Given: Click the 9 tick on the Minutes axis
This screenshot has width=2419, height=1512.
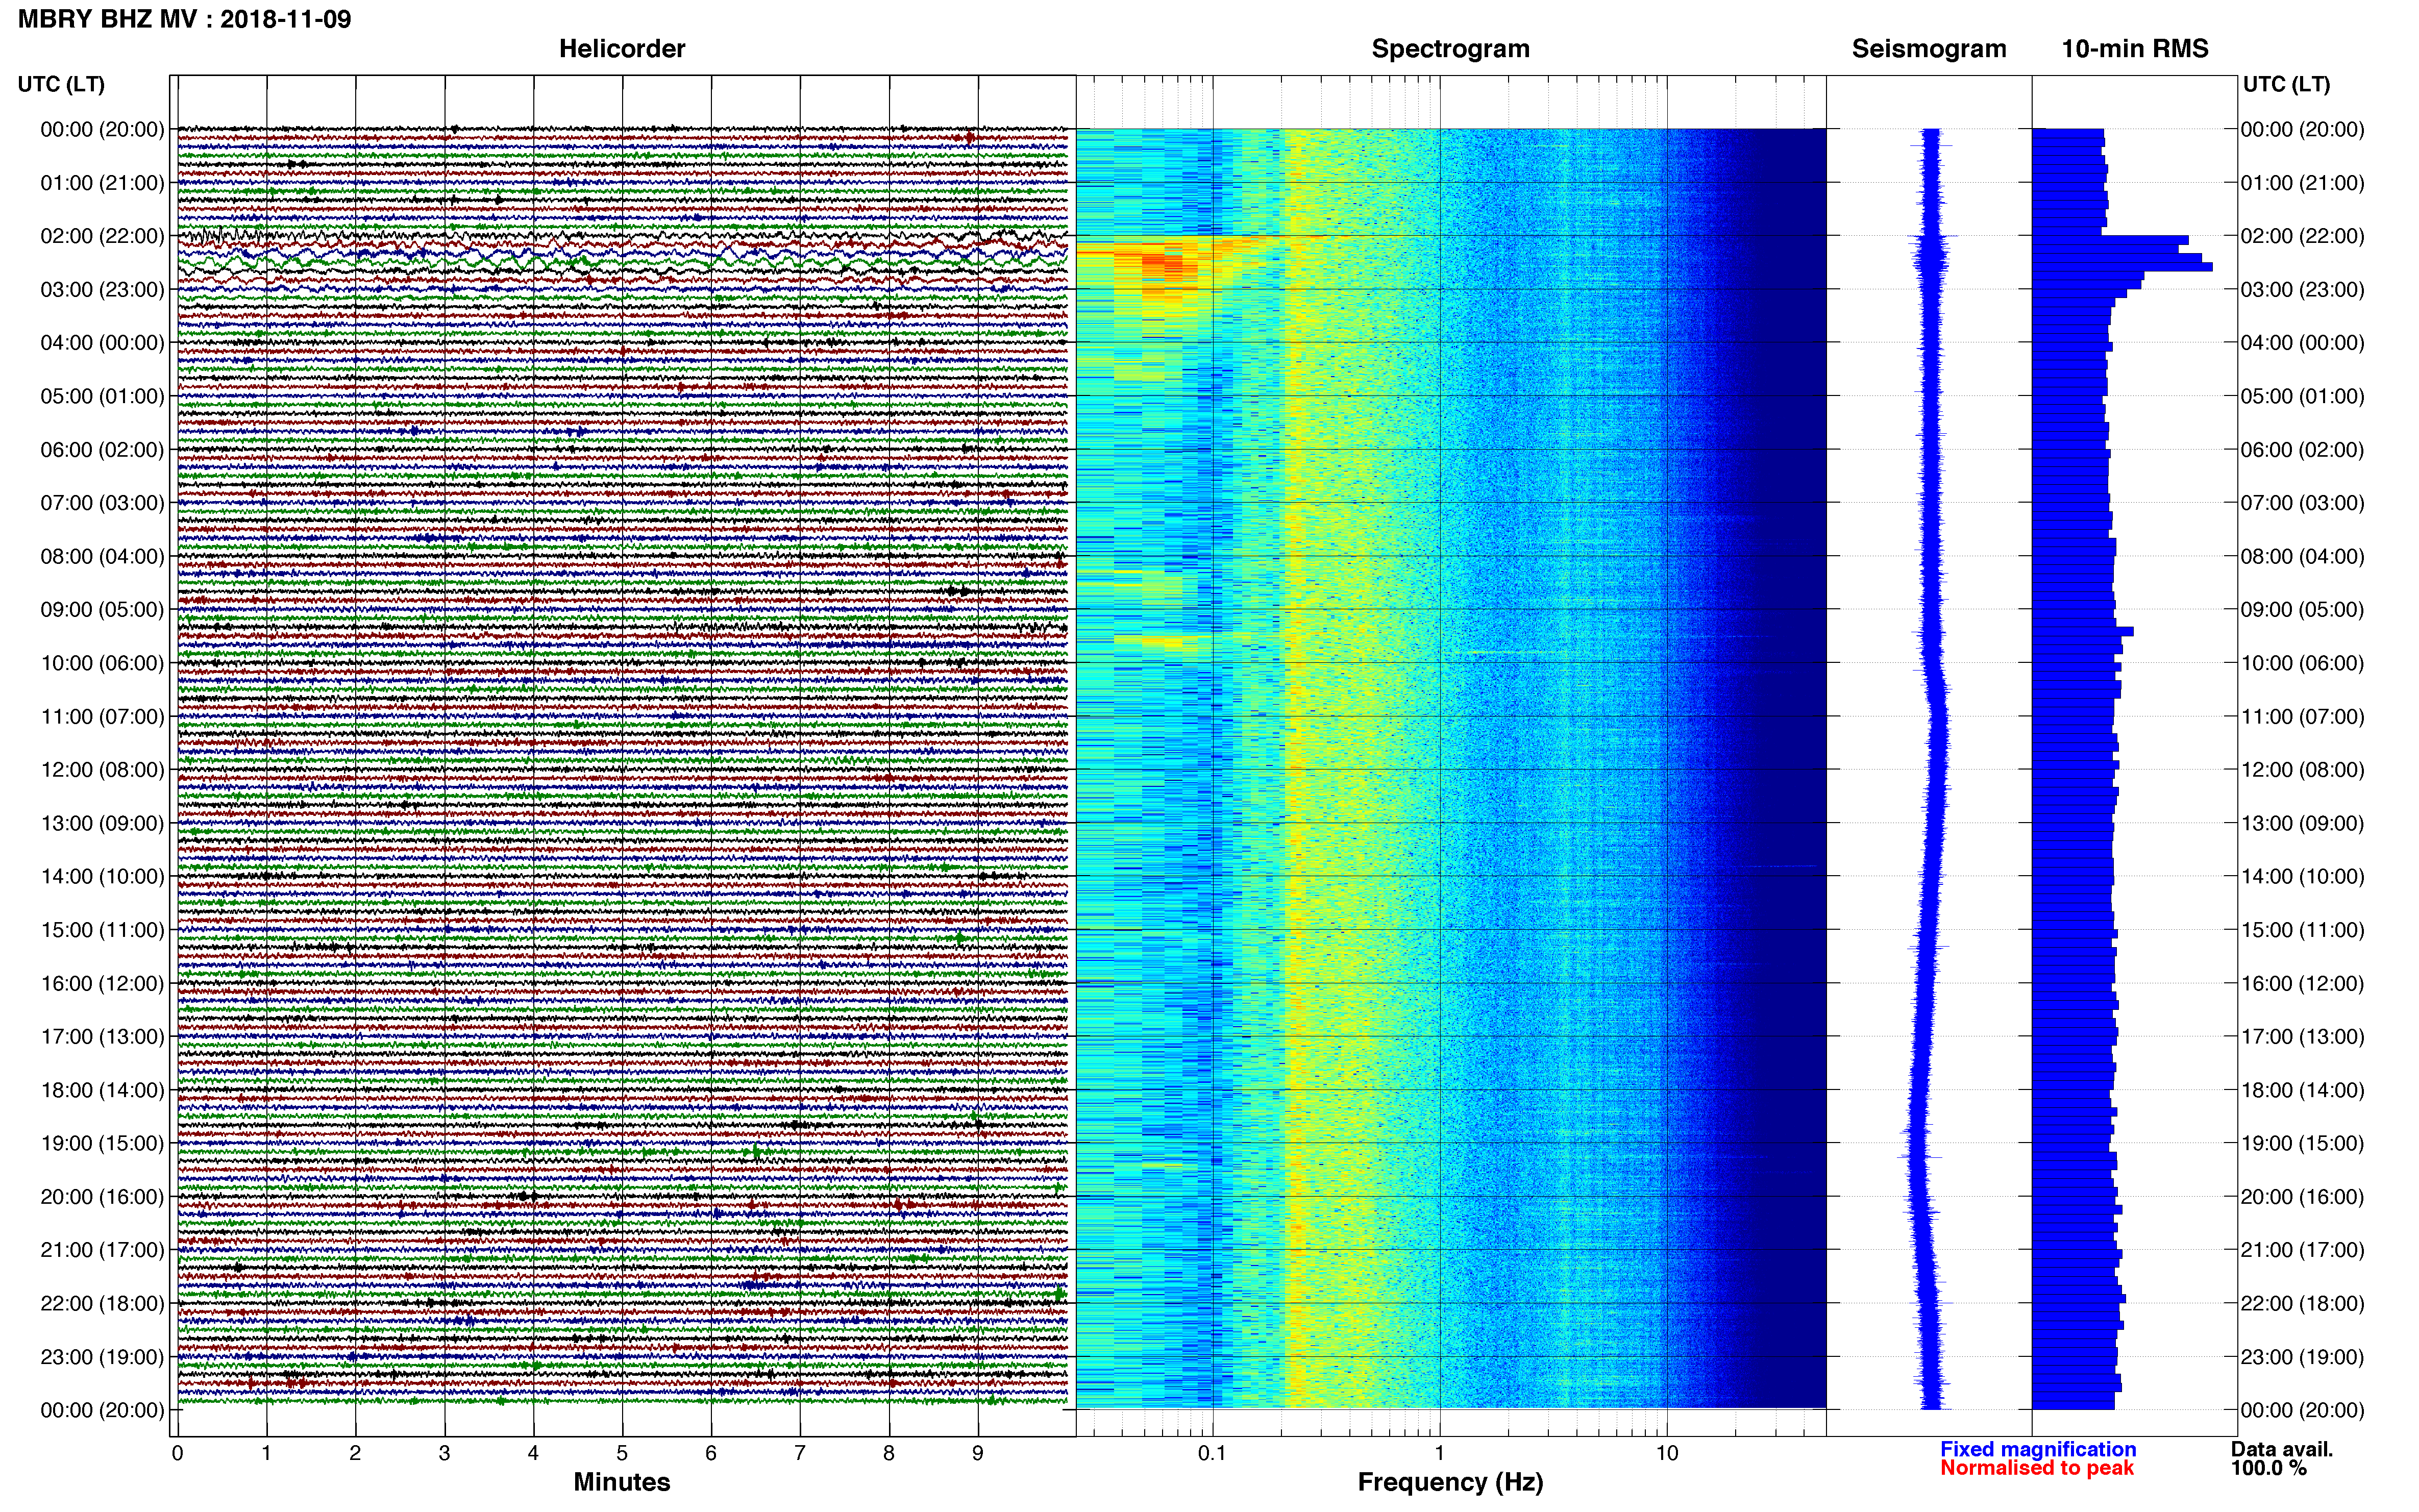Looking at the screenshot, I should (x=978, y=1453).
